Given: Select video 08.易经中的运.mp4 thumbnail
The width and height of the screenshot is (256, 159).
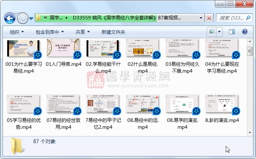Looking at the screenshot, I should point(142,104).
